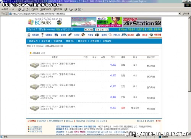Screen dimensions: 191x139
Task: Click the page vertical scrollbar thumb
Action: [189, 55]
